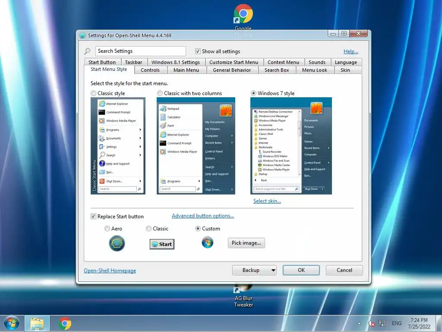Click the ENG language indicator
This screenshot has height=332, width=442.
tap(397, 323)
